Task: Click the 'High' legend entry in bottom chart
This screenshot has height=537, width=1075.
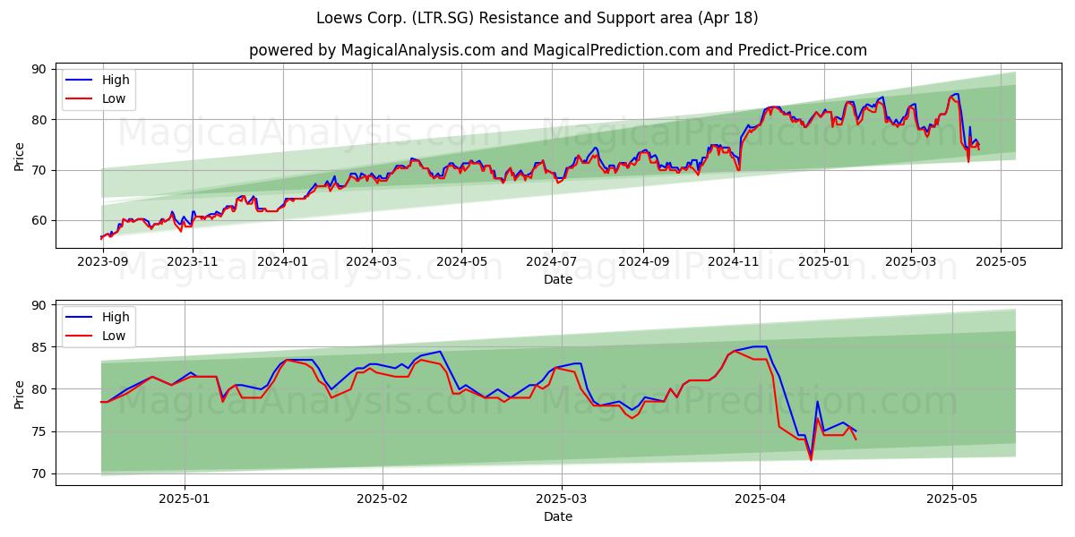Action: point(116,316)
